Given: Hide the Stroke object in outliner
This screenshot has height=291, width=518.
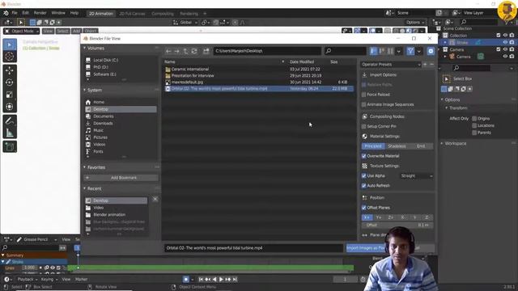Looking at the screenshot, I should tap(505, 42).
